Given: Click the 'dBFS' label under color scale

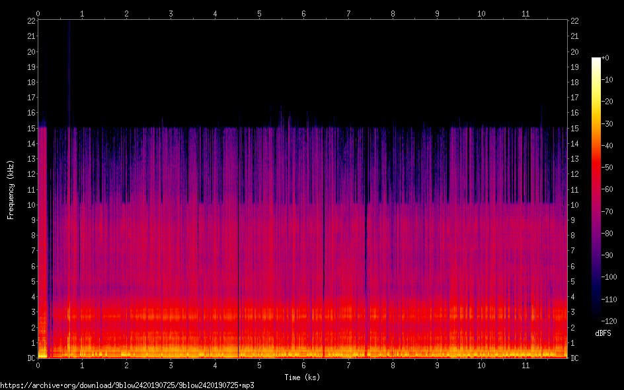Looking at the screenshot, I should [x=603, y=333].
